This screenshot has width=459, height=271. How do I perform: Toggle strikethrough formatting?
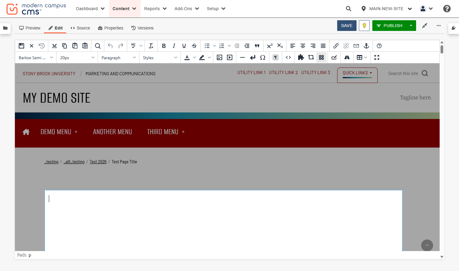[194, 46]
